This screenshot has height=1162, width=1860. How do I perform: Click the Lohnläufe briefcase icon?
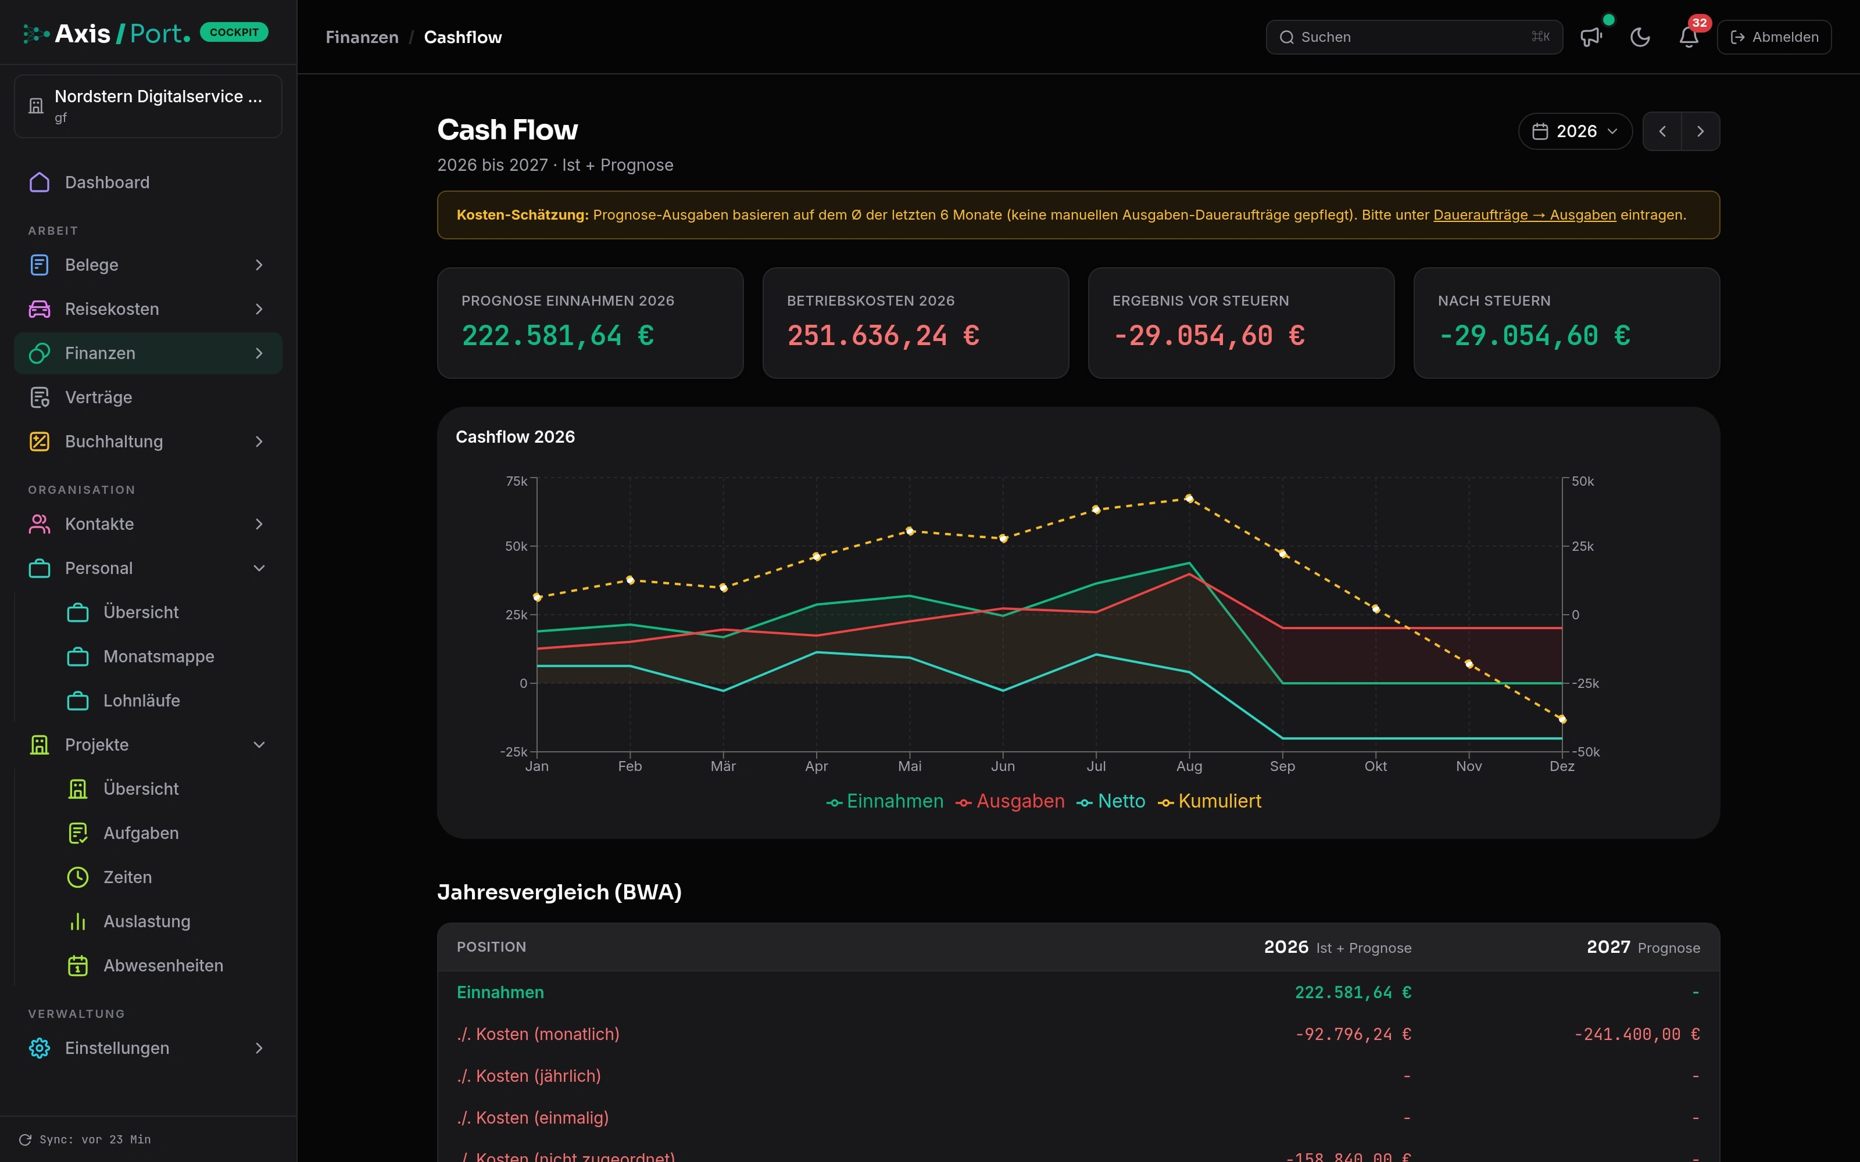(78, 701)
